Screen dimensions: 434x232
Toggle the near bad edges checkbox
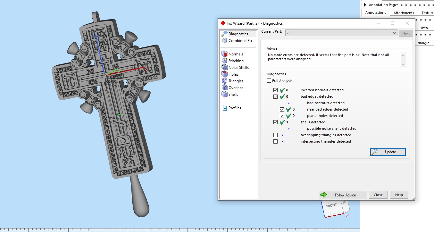coord(282,109)
